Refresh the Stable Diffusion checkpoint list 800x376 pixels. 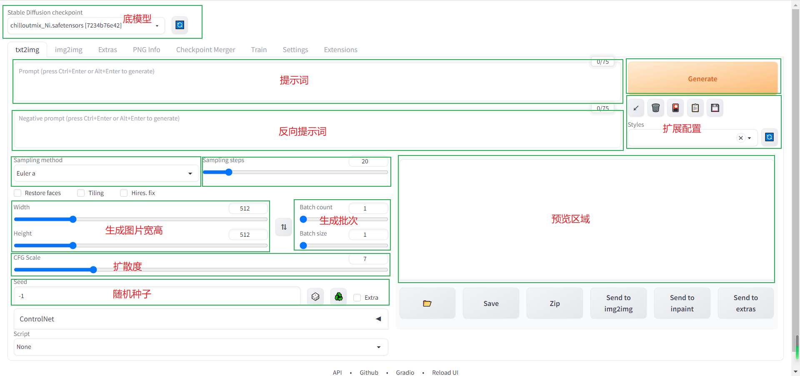180,25
